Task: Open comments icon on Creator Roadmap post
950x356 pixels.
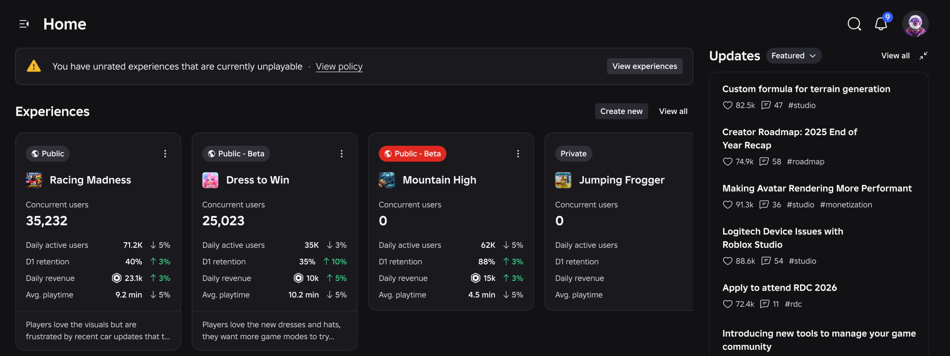Action: point(764,162)
